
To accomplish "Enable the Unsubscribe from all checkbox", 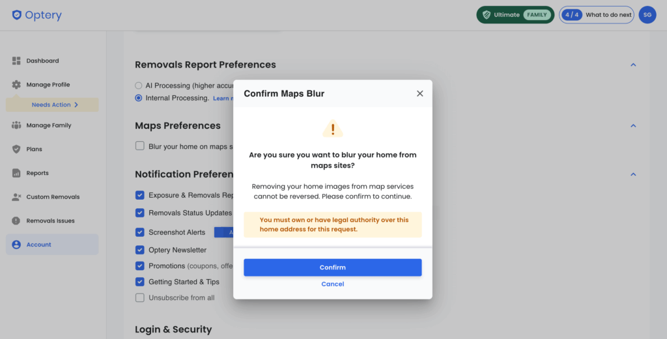I will pyautogui.click(x=139, y=297).
